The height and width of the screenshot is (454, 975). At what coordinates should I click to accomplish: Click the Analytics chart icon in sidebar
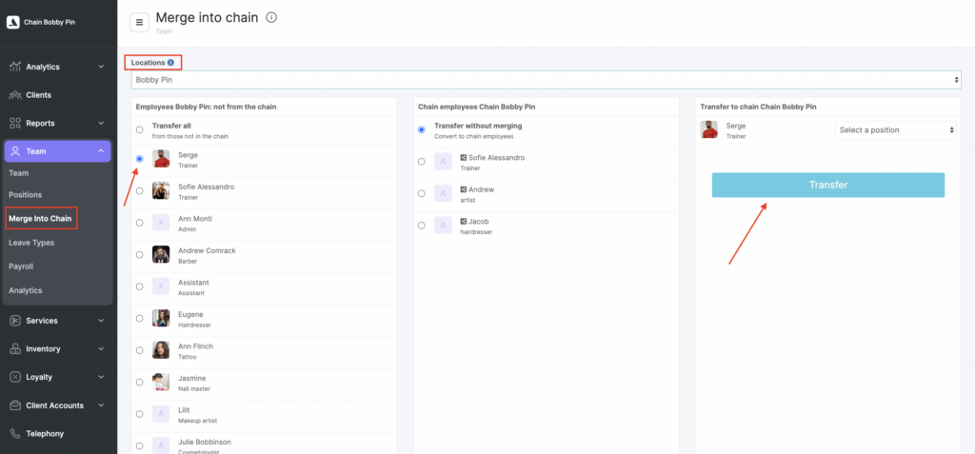pyautogui.click(x=15, y=67)
